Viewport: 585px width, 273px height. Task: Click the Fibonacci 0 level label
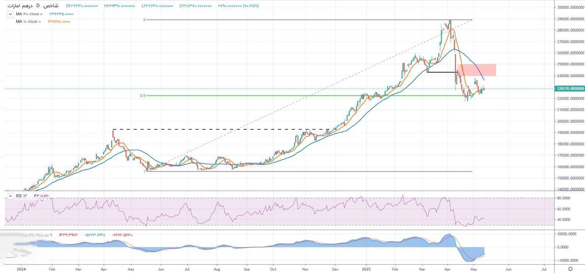coord(144,19)
